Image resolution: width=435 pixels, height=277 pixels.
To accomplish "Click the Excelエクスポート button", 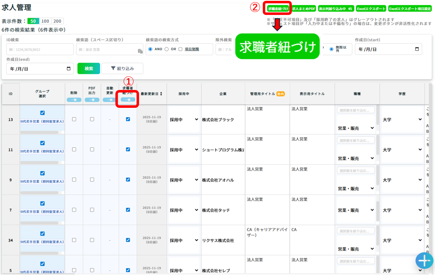I will coord(371,9).
